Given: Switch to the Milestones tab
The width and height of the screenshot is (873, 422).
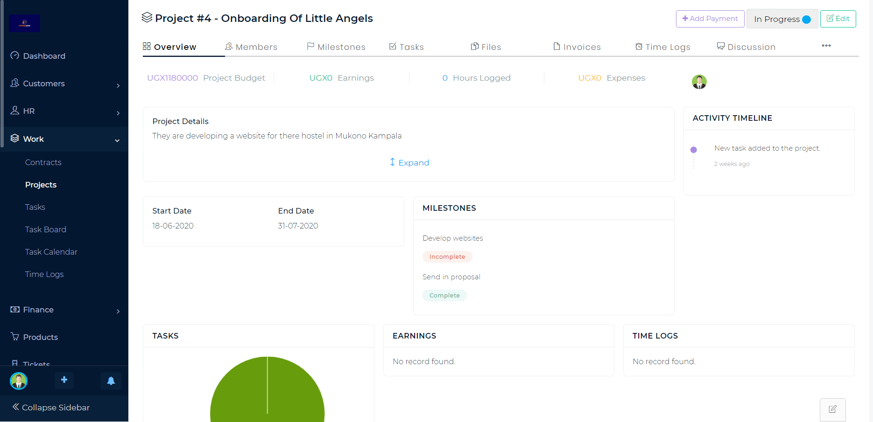Looking at the screenshot, I should coord(336,47).
